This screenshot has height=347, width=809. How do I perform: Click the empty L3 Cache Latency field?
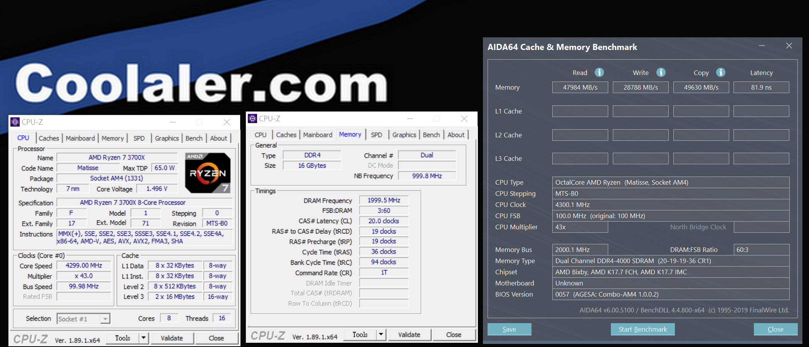point(761,158)
